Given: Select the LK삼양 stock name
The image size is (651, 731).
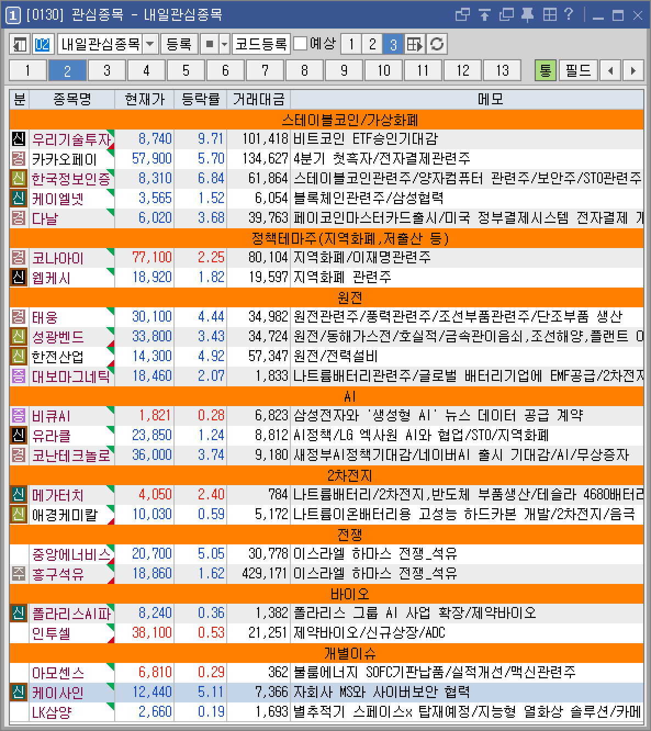Looking at the screenshot, I should tap(51, 712).
